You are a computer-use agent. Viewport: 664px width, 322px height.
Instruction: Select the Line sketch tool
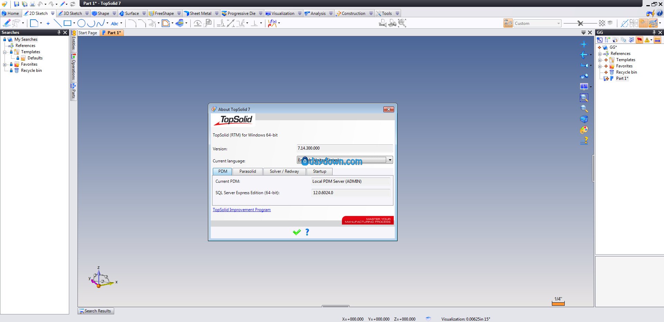tap(57, 23)
